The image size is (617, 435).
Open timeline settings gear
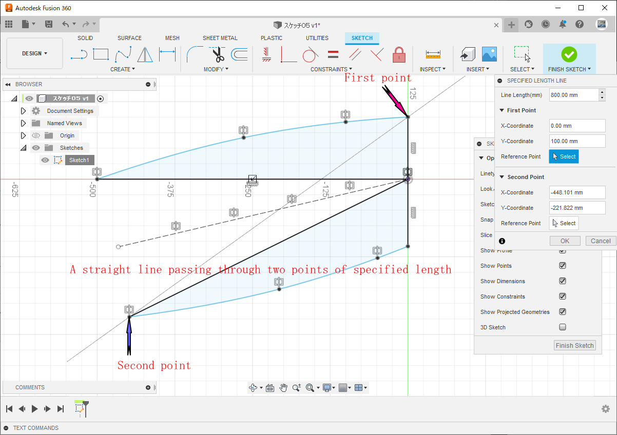tap(606, 409)
